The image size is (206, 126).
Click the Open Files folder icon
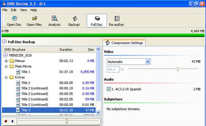(35, 18)
